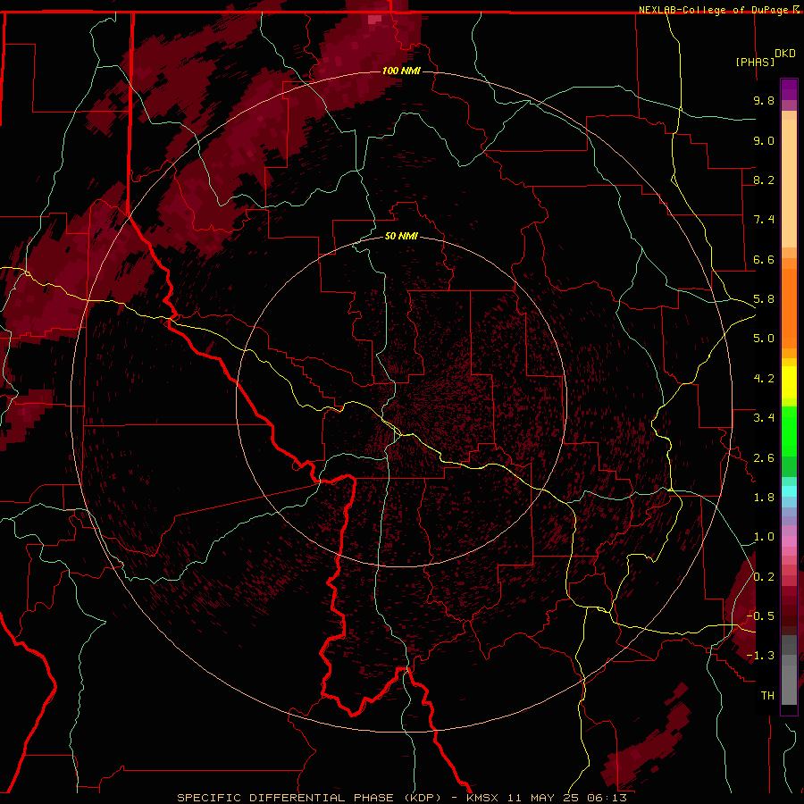Click the 4.2 value on the color scale
The image size is (804, 804).
tap(764, 379)
